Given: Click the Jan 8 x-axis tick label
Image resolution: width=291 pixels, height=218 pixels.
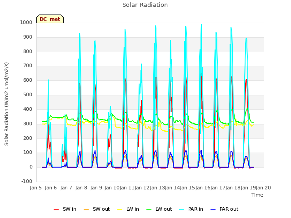Looking at the screenshot, I should coord(81,188).
